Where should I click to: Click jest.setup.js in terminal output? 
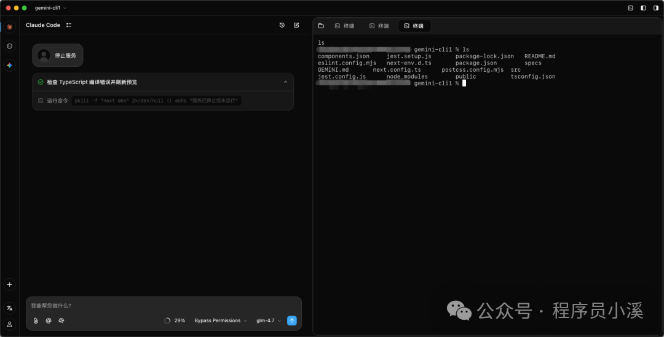pos(409,56)
